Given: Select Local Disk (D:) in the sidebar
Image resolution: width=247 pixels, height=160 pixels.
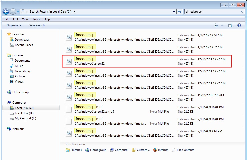Looking at the screenshot, I should [24, 113].
